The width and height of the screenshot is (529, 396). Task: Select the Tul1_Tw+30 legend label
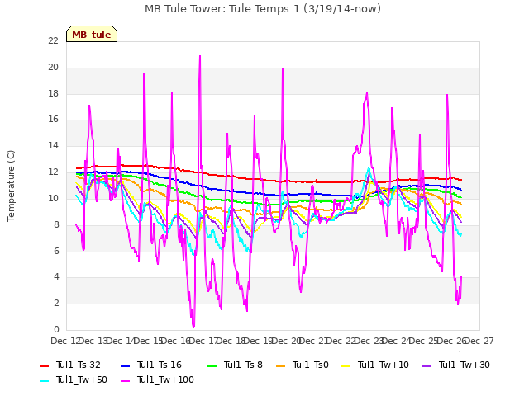465,365
